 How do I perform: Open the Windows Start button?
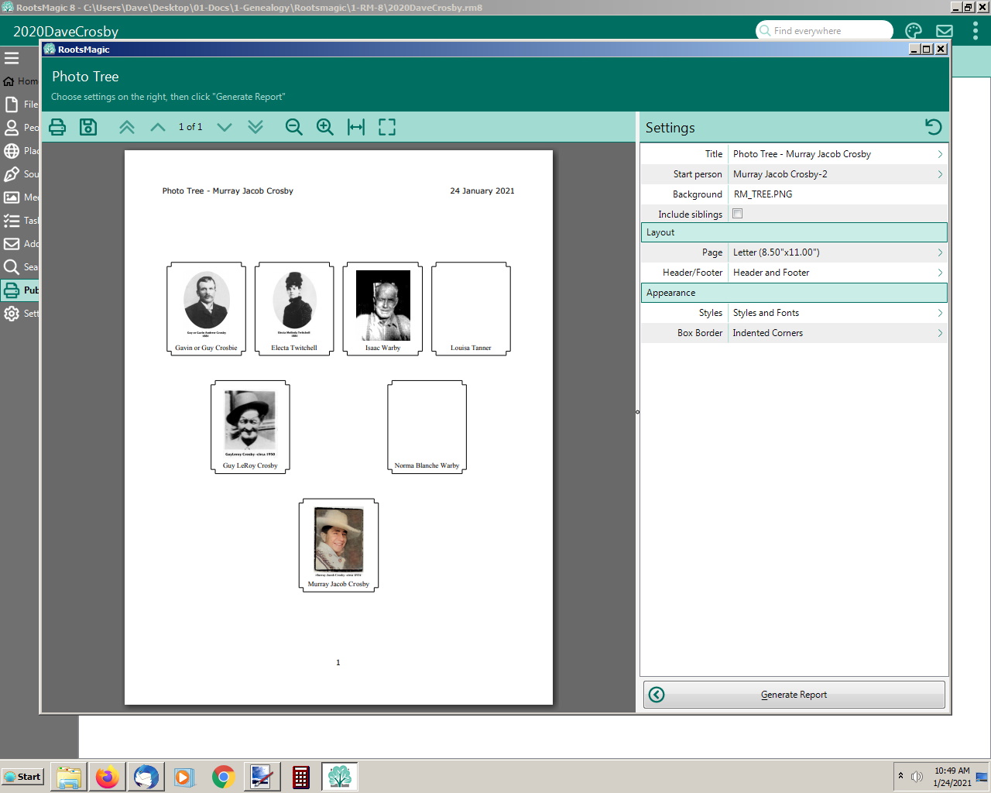point(22,777)
